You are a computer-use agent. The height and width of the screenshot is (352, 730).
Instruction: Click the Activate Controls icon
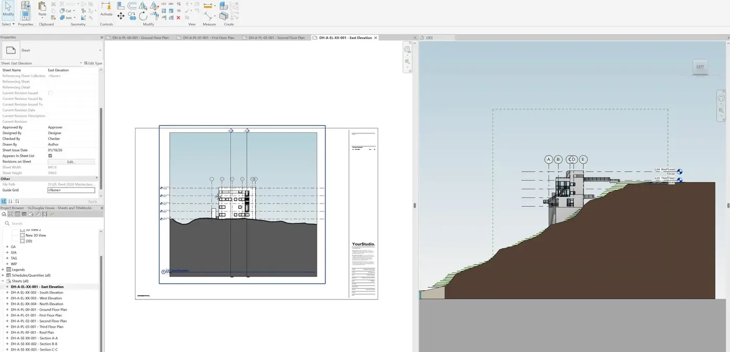point(106,9)
